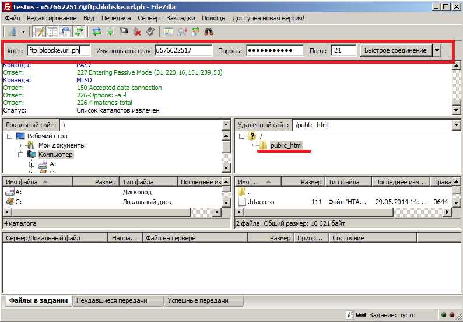
Task: Open Site Manager dropdown arrow
Action: (x=24, y=32)
